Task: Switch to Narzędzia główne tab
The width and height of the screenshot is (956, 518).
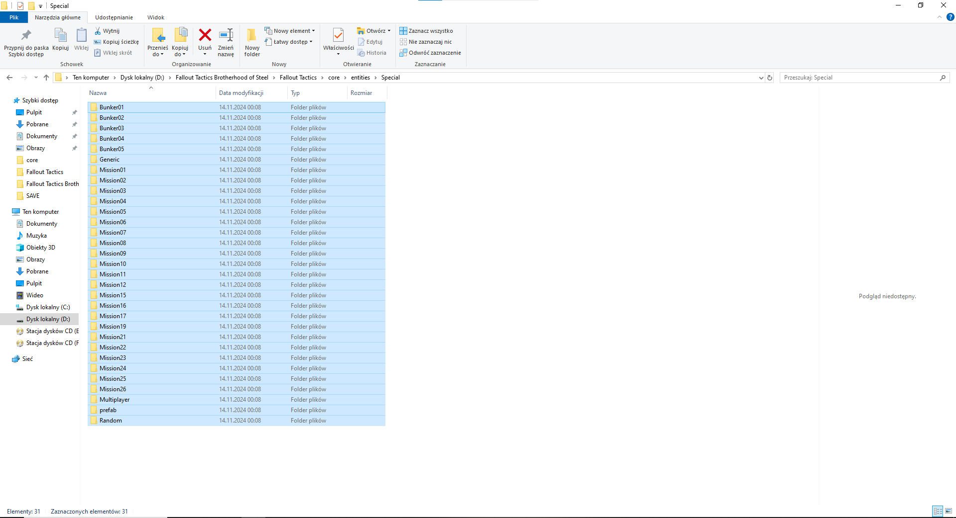Action: [x=58, y=17]
